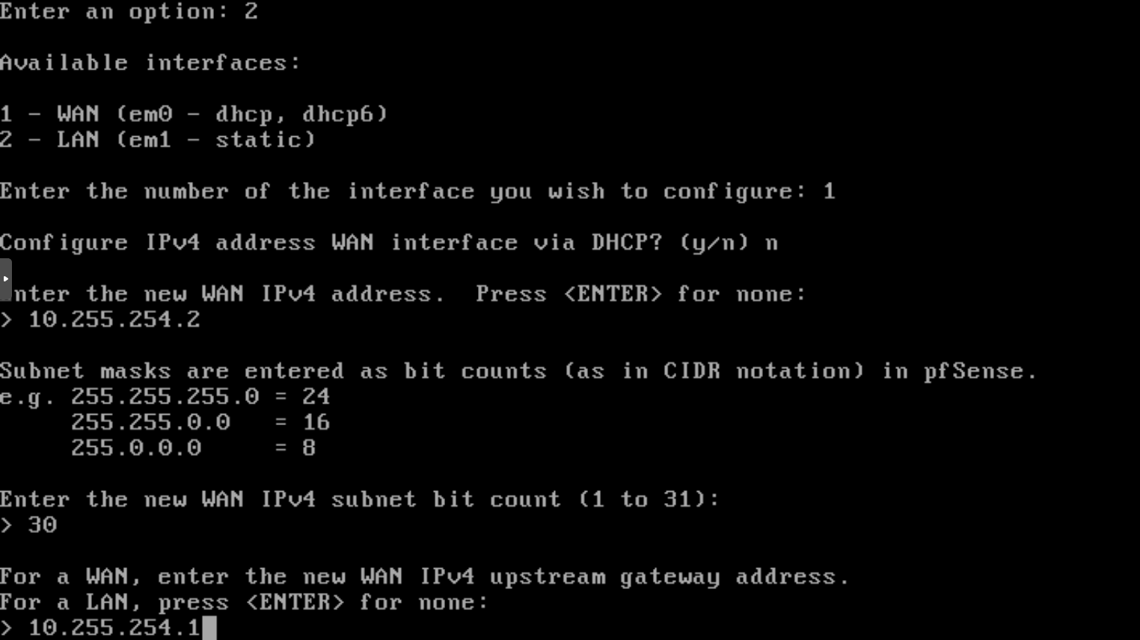Viewport: 1140px width, 640px height.
Task: Click the '255.0.0.0 = 8' example line
Action: [x=194, y=448]
